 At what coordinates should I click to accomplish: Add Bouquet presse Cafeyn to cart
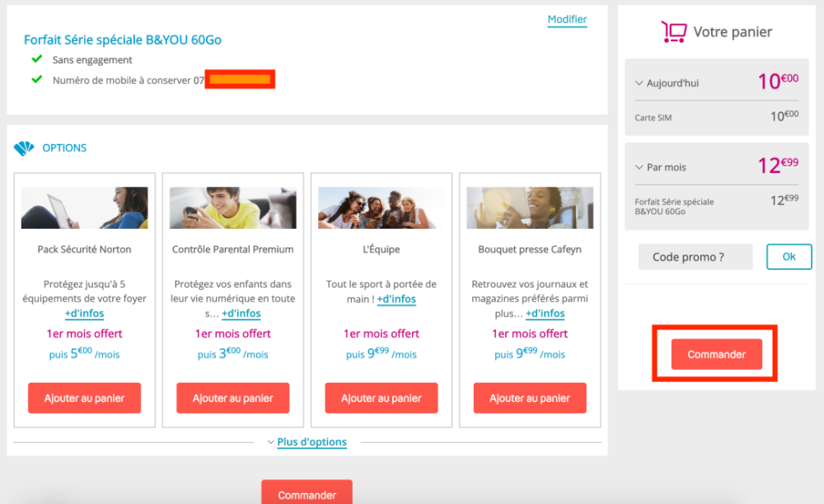(530, 398)
